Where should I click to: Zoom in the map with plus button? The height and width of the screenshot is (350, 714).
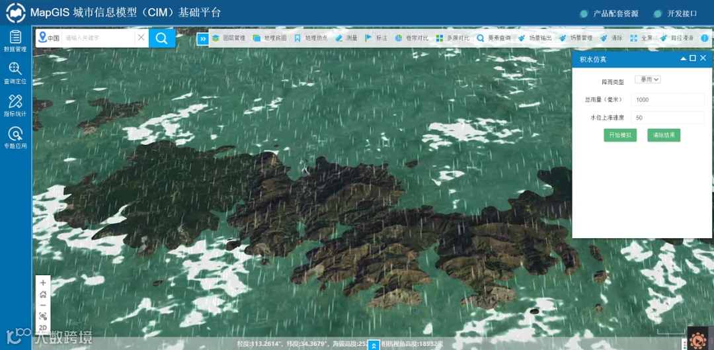43,283
